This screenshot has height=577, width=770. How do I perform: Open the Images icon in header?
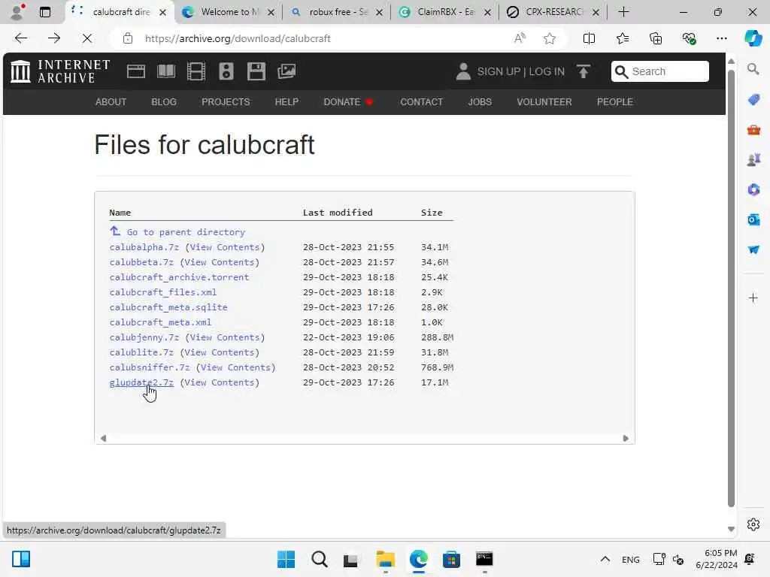(x=286, y=71)
